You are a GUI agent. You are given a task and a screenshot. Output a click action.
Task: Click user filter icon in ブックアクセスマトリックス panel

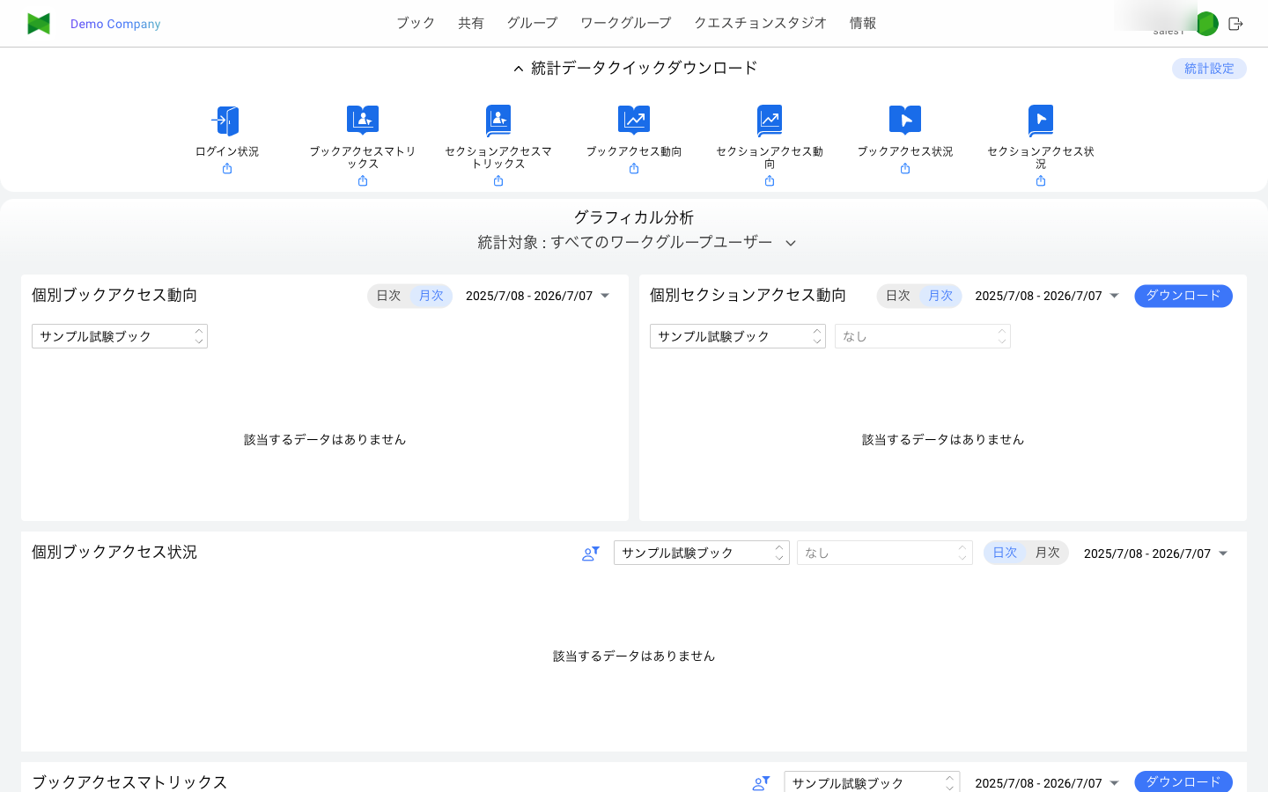762,783
